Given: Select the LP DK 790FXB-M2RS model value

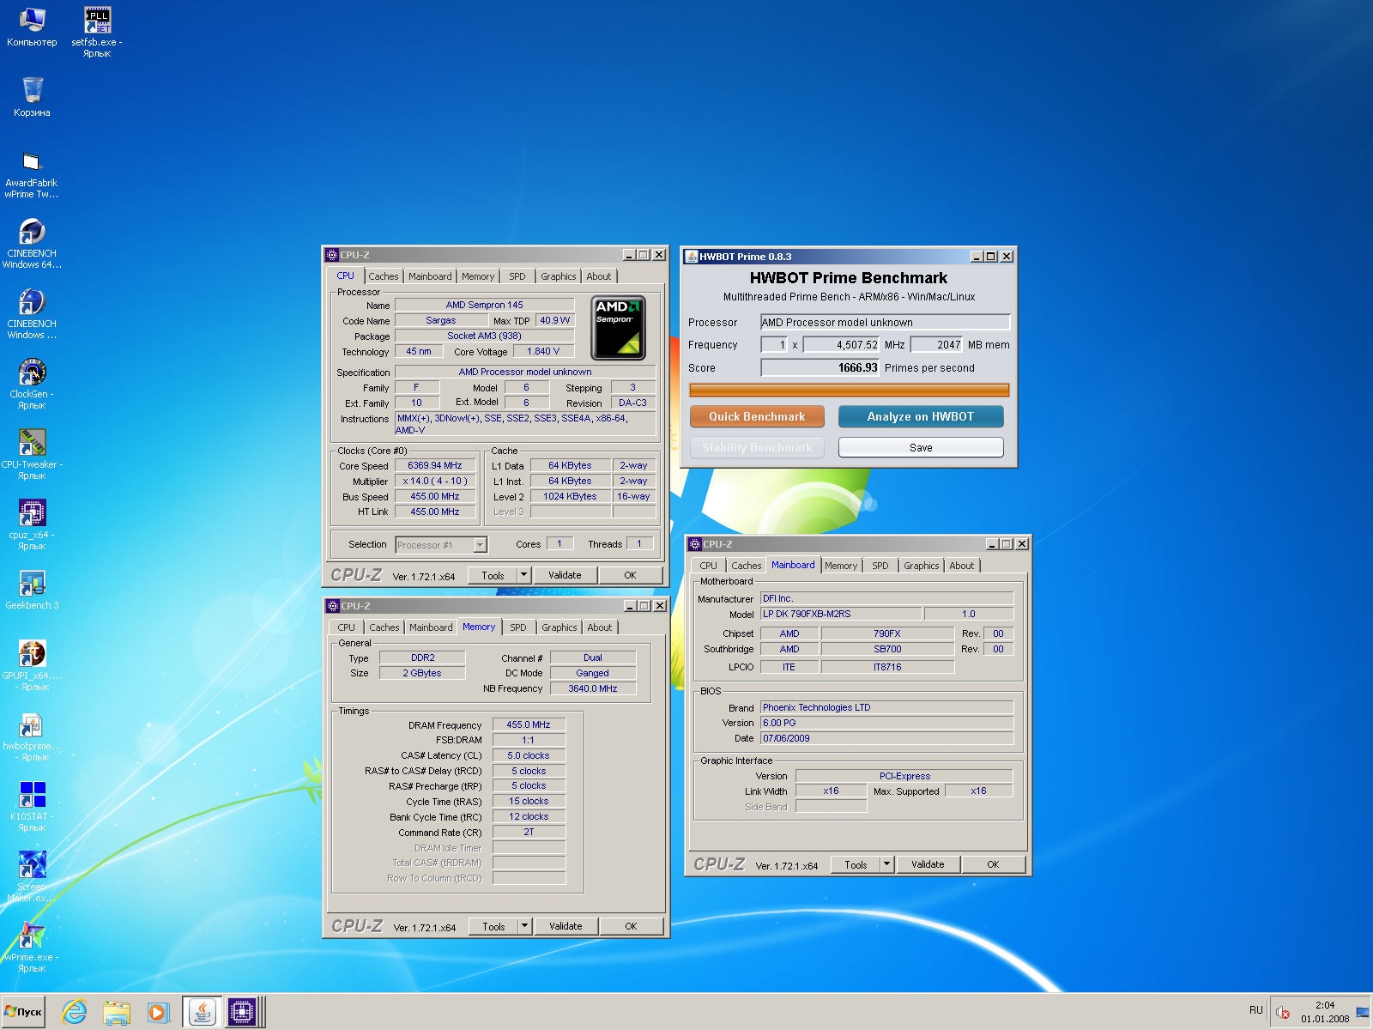Looking at the screenshot, I should tap(841, 615).
